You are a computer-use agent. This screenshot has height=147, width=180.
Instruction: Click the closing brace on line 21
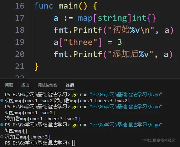click(36, 67)
